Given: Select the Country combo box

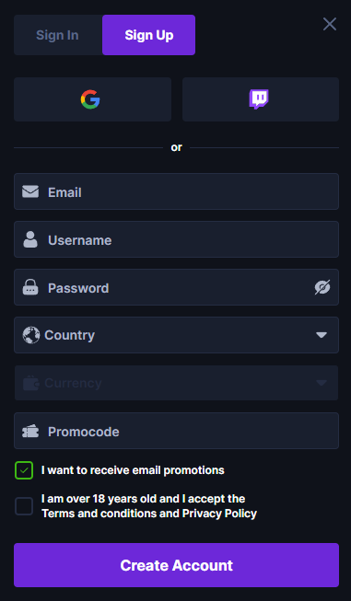Looking at the screenshot, I should coord(177,335).
